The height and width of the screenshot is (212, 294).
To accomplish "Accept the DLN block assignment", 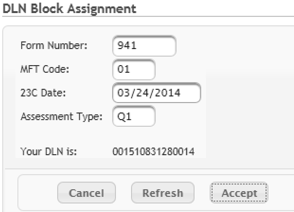I will [x=239, y=193].
